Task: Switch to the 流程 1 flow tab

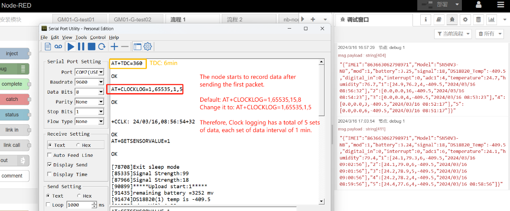Action: [192, 19]
